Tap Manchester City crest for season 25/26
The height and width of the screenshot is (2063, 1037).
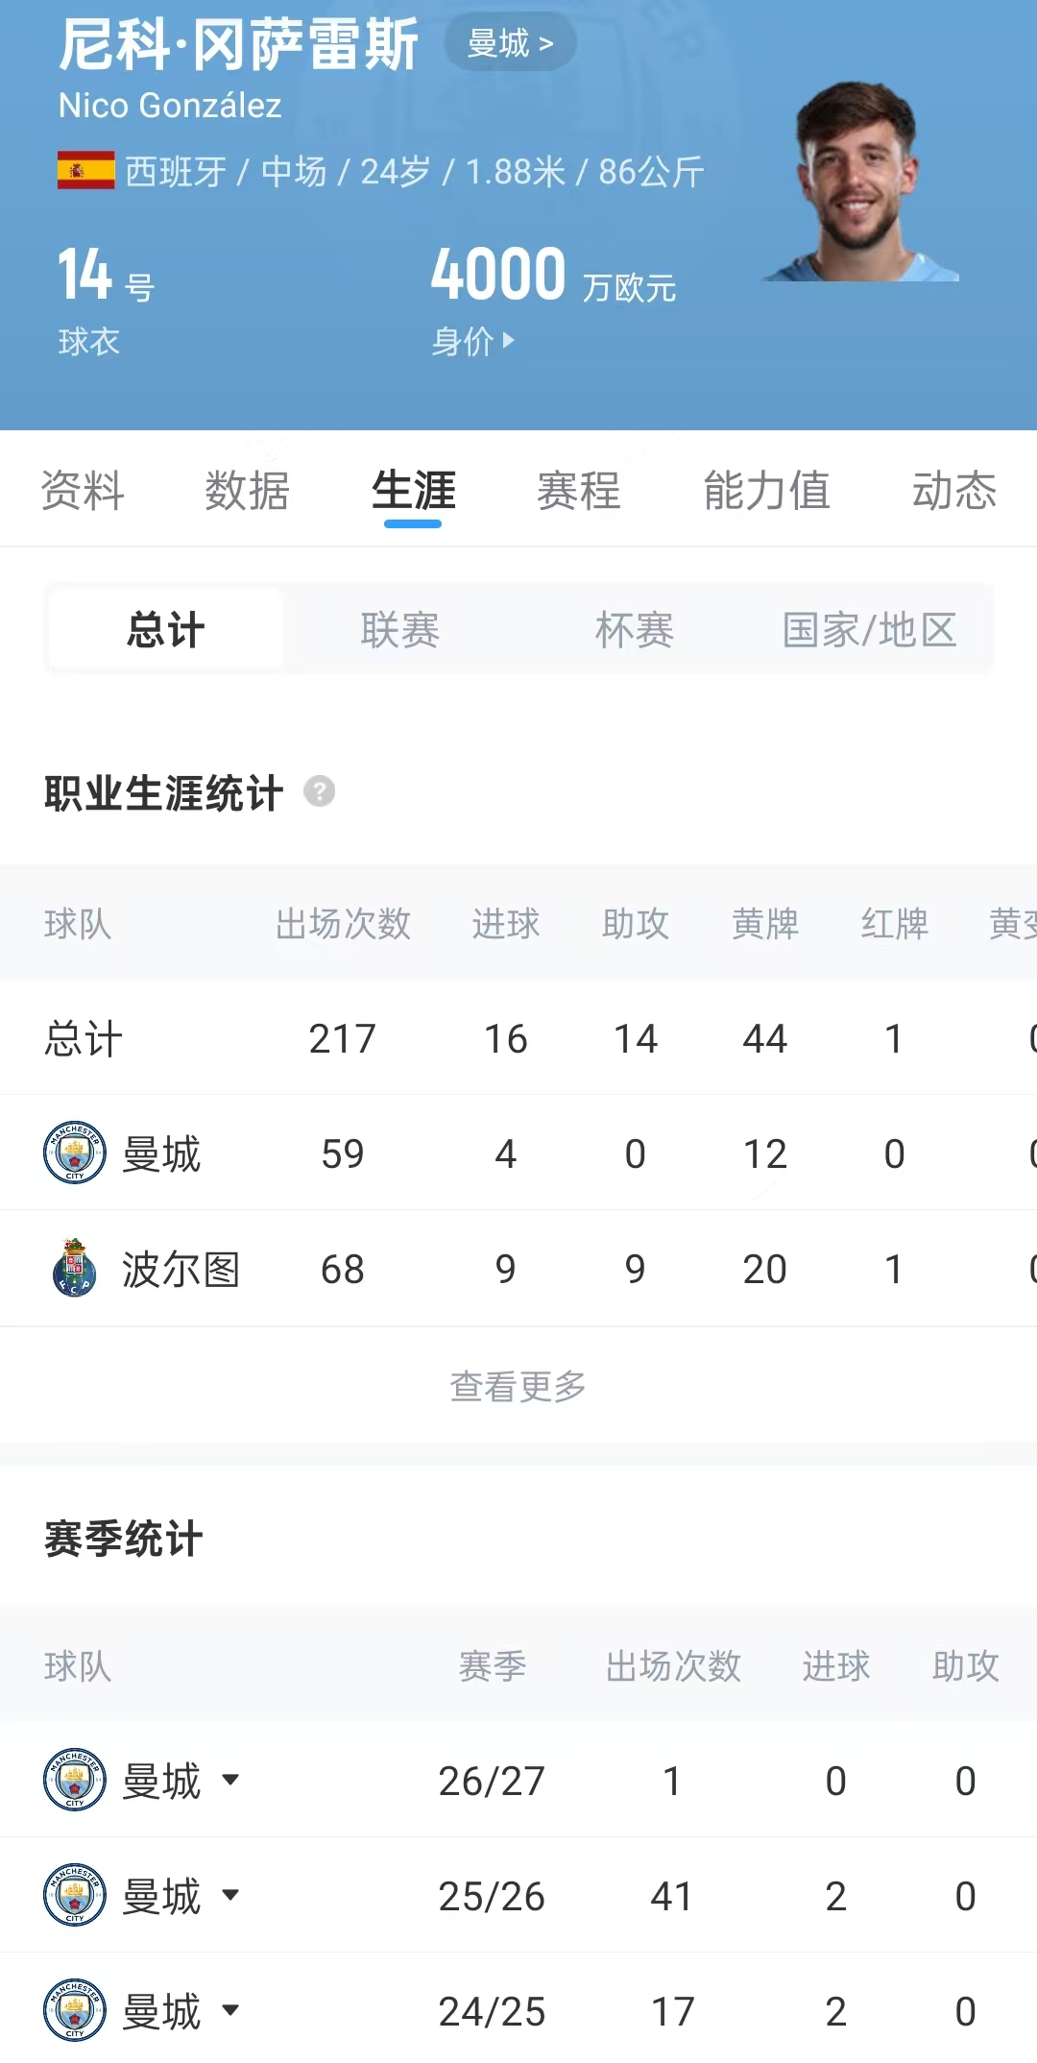point(75,1895)
